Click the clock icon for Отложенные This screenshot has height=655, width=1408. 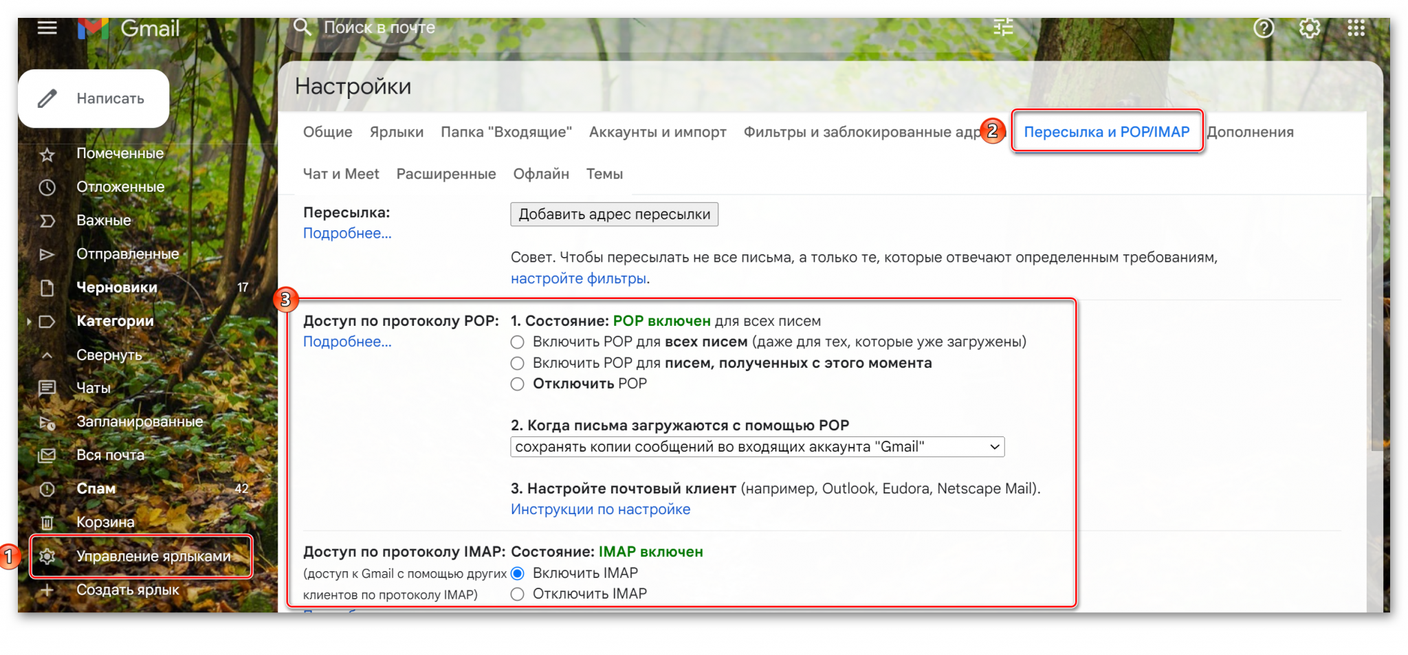click(47, 187)
